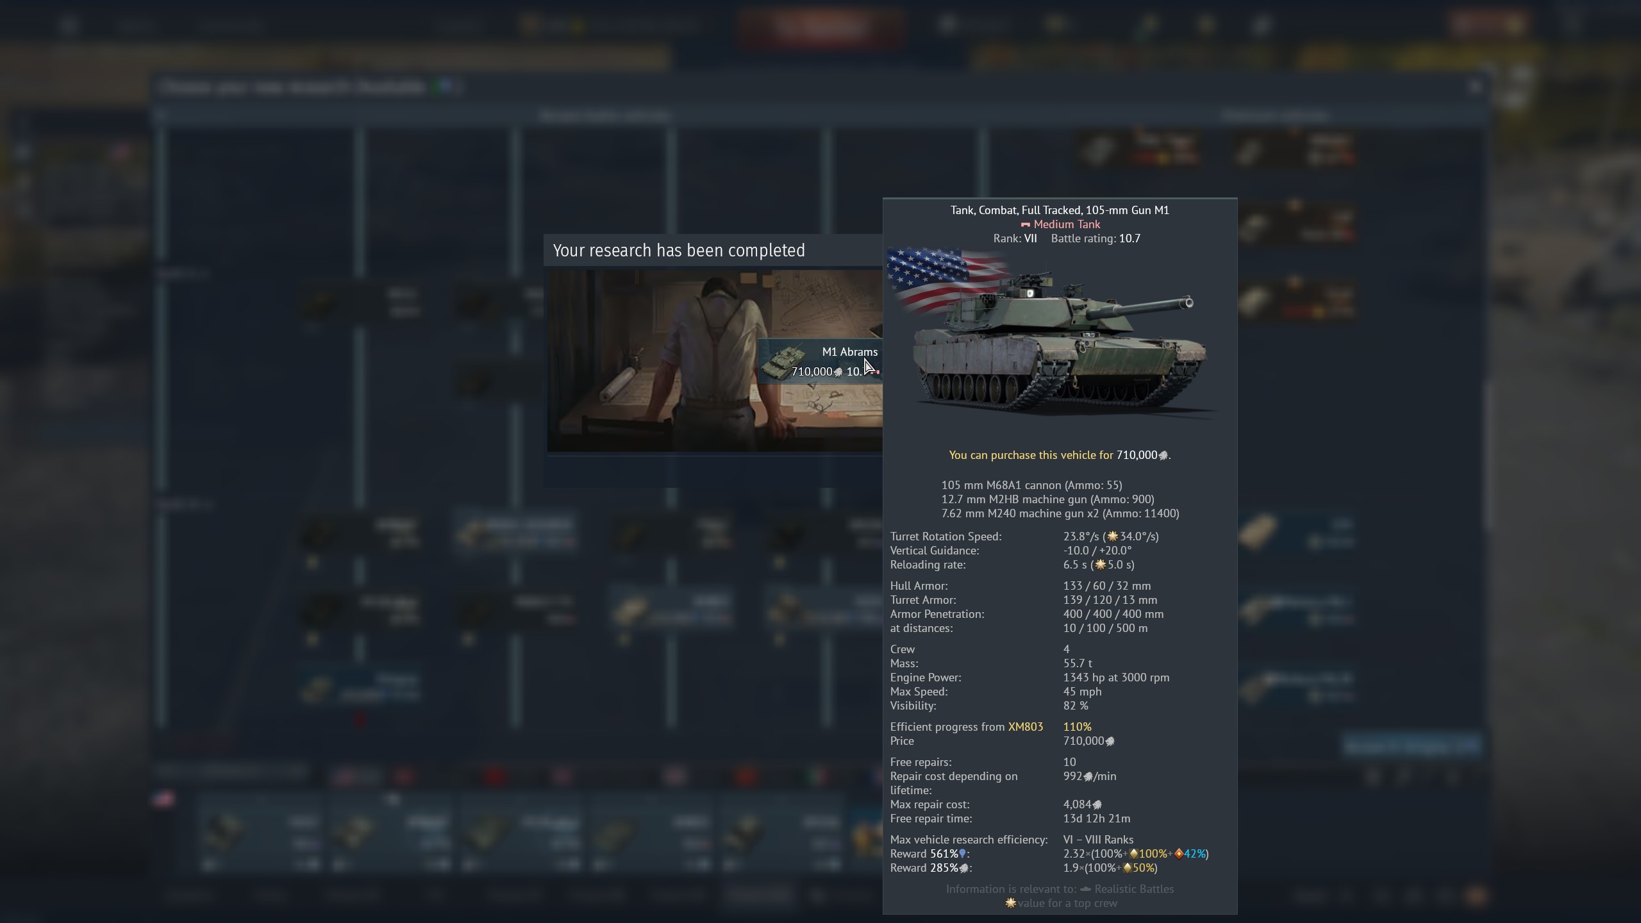Viewport: 1641px width, 923px height.
Task: Click Silver Lion icon on M1 Abrams card
Action: (838, 372)
